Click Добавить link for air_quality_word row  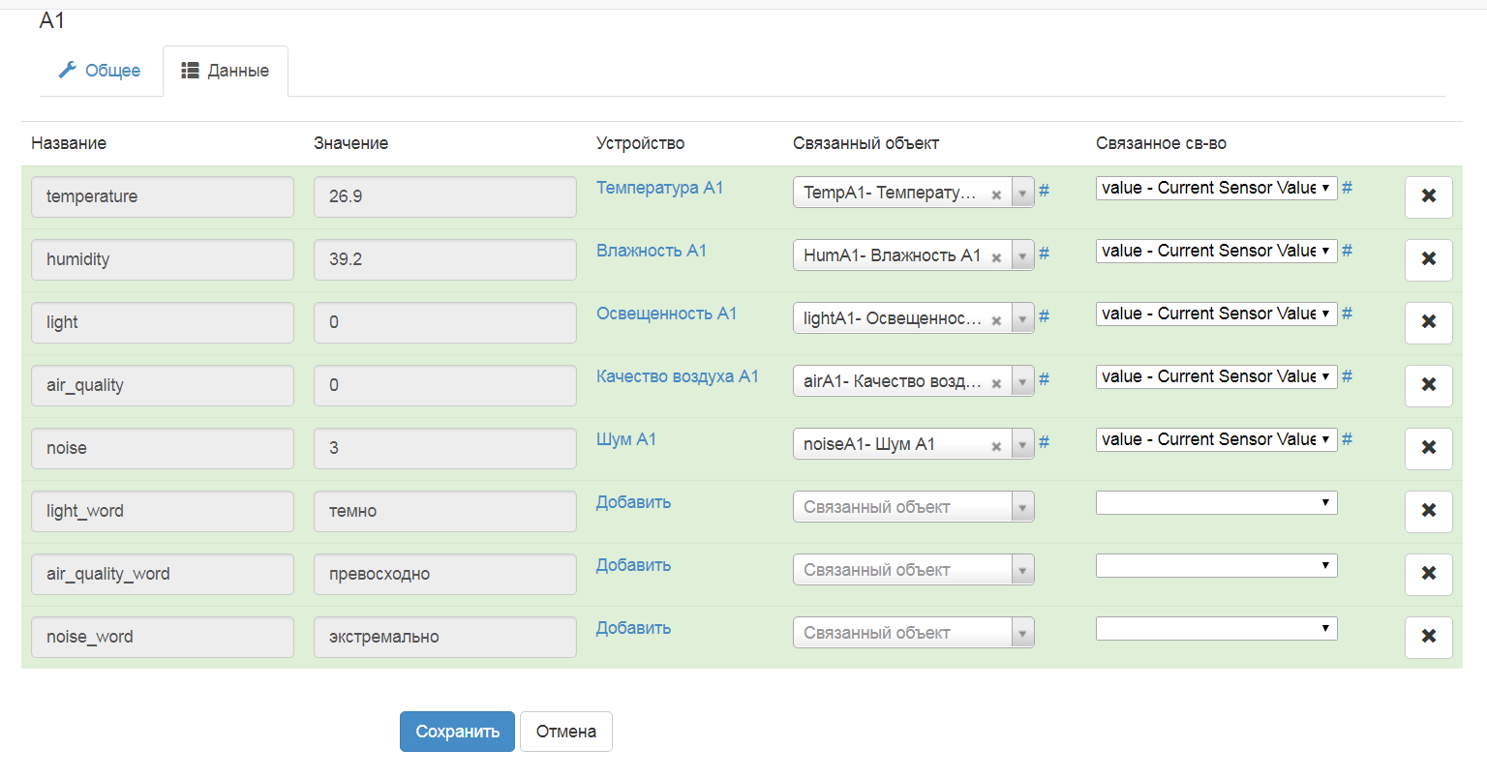tap(633, 565)
